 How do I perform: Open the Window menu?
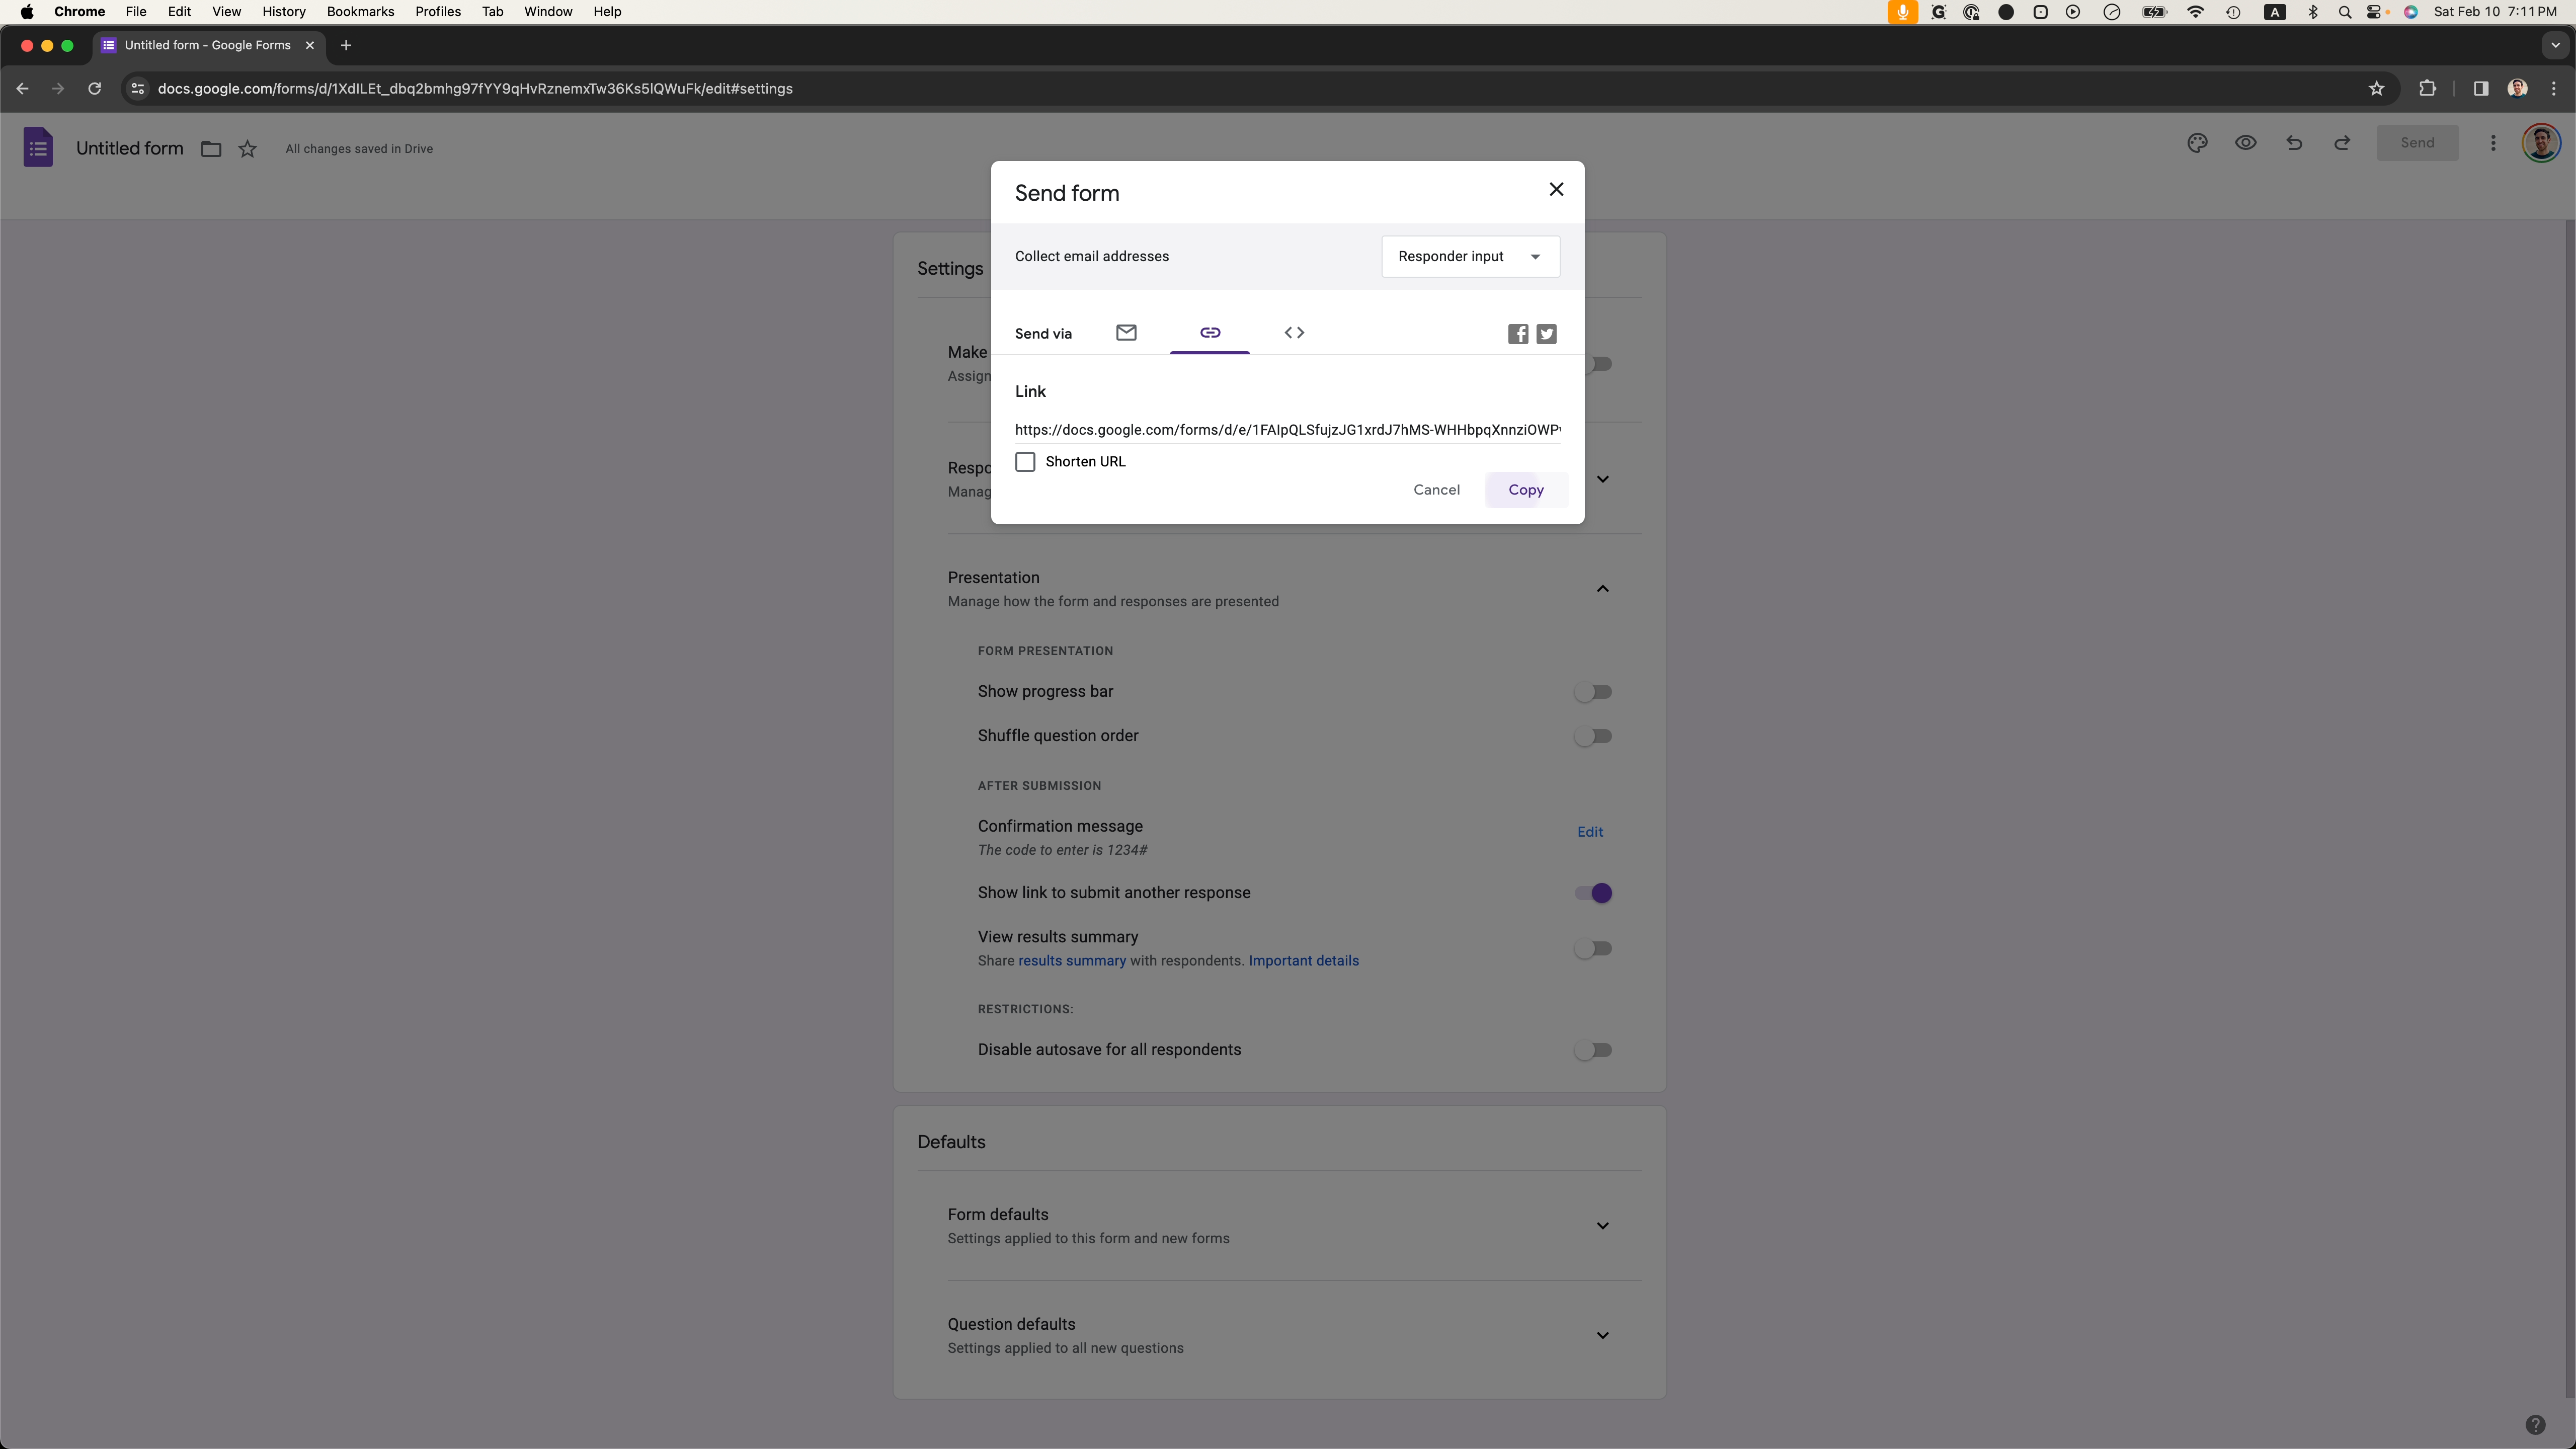click(548, 12)
